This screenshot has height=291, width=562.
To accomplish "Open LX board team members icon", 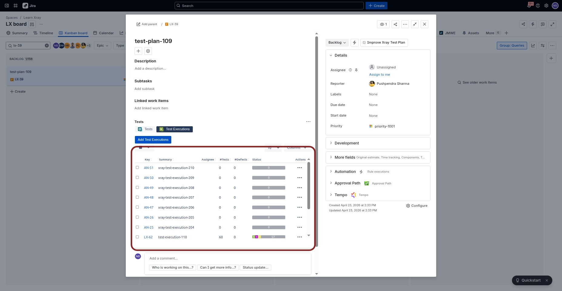I will click(x=32, y=24).
